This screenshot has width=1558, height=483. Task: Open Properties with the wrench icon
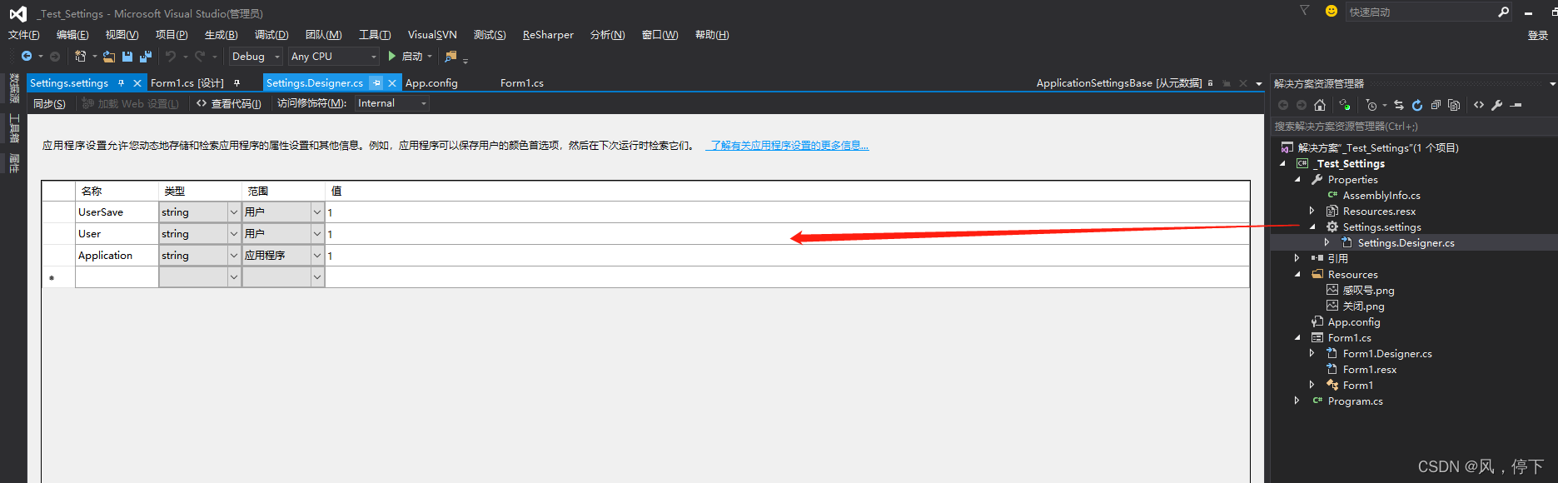pyautogui.click(x=1497, y=105)
